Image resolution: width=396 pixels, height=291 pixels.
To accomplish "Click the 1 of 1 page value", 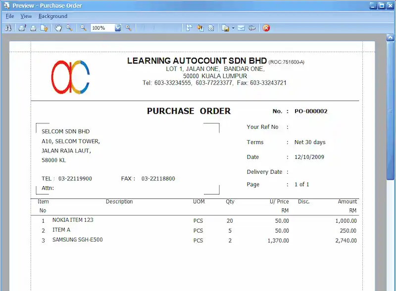I will click(302, 185).
